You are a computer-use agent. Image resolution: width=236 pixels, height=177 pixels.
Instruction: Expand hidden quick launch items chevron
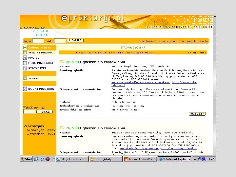pos(53,158)
